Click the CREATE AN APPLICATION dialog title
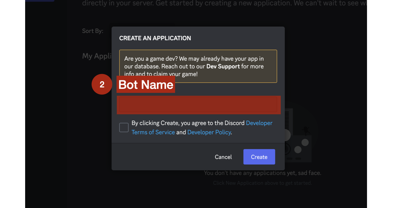393x208 pixels. [x=155, y=38]
